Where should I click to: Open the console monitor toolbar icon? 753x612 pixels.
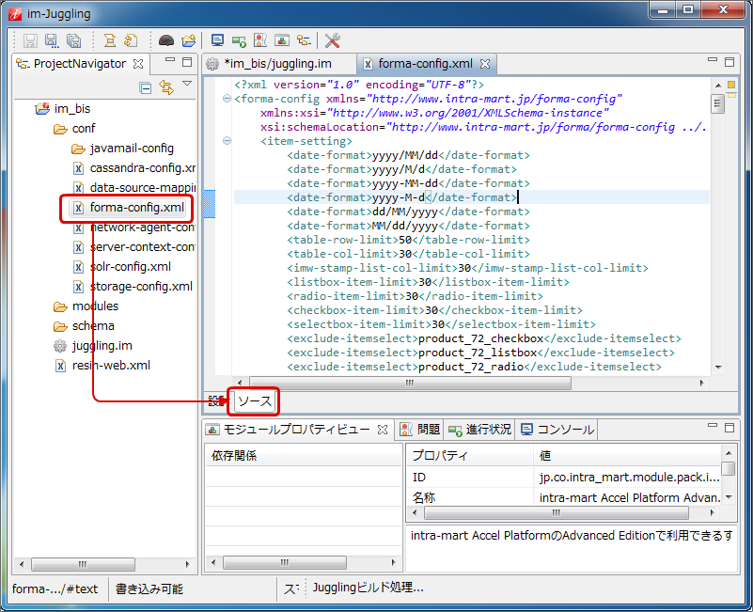(217, 40)
